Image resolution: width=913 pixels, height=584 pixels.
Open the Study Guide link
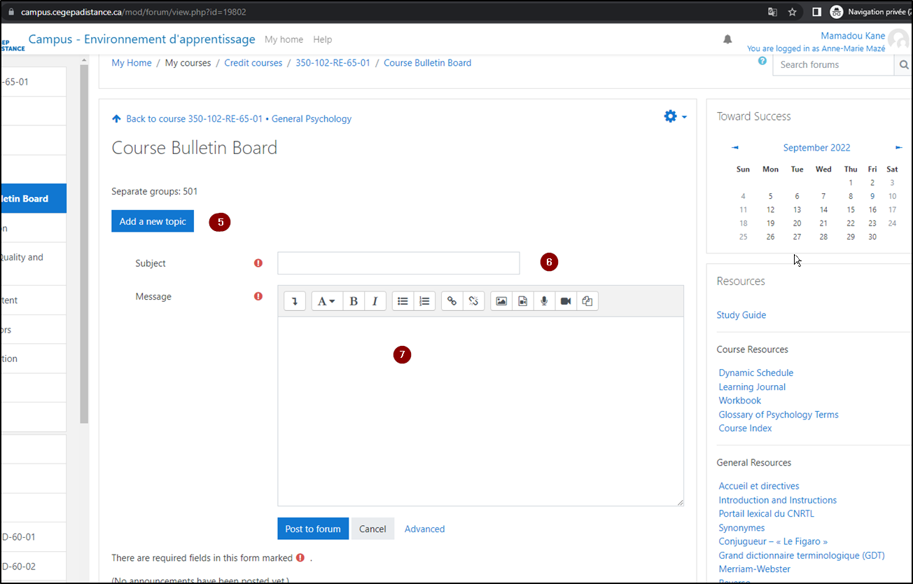(741, 315)
